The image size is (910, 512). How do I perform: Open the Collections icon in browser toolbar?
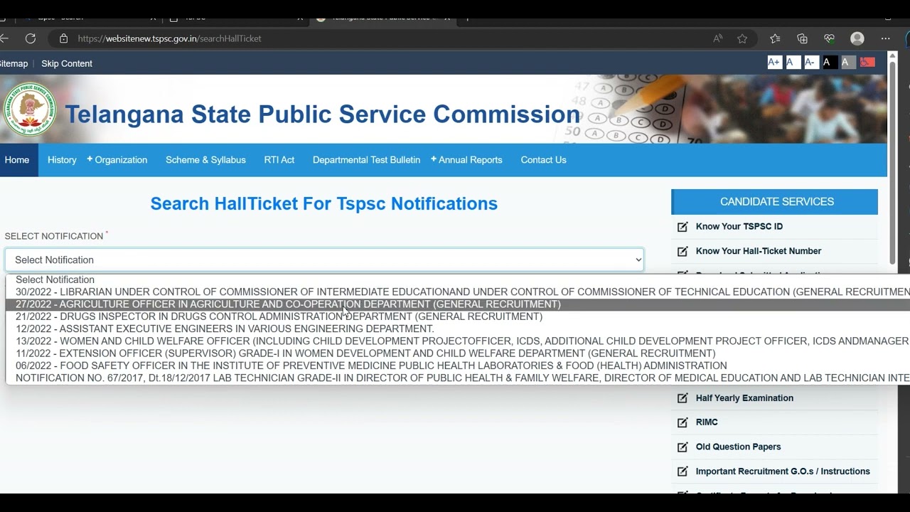(802, 38)
